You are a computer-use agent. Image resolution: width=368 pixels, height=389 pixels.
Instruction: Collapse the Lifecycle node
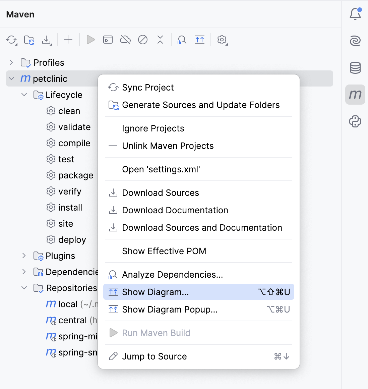coord(24,95)
